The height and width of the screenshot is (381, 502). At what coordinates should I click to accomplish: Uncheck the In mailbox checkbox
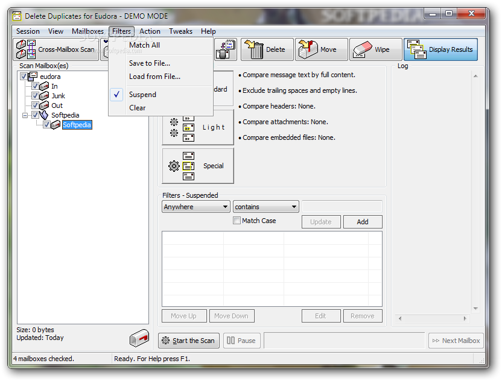click(x=35, y=86)
